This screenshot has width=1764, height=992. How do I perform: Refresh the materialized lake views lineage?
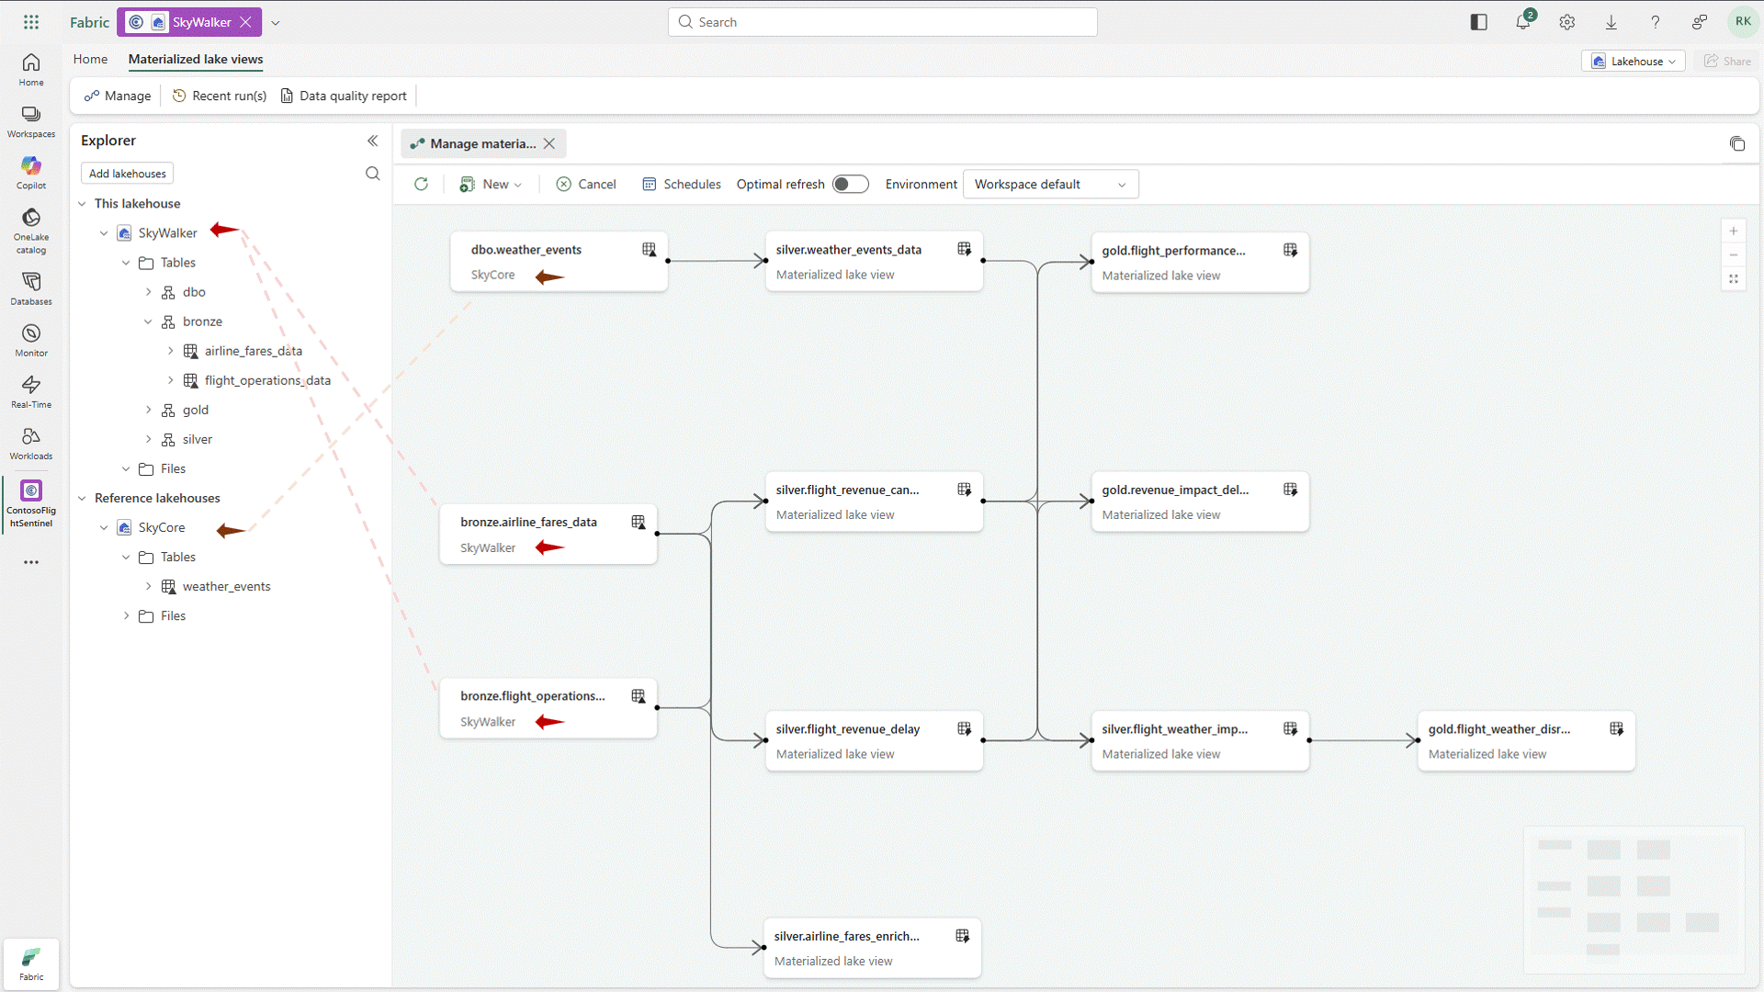422,184
